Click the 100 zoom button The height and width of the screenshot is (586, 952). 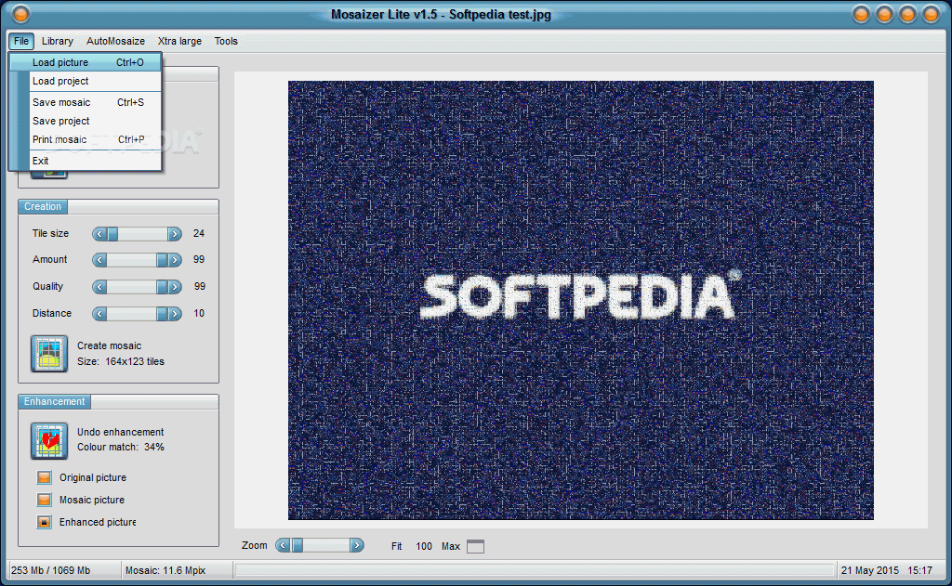(424, 547)
